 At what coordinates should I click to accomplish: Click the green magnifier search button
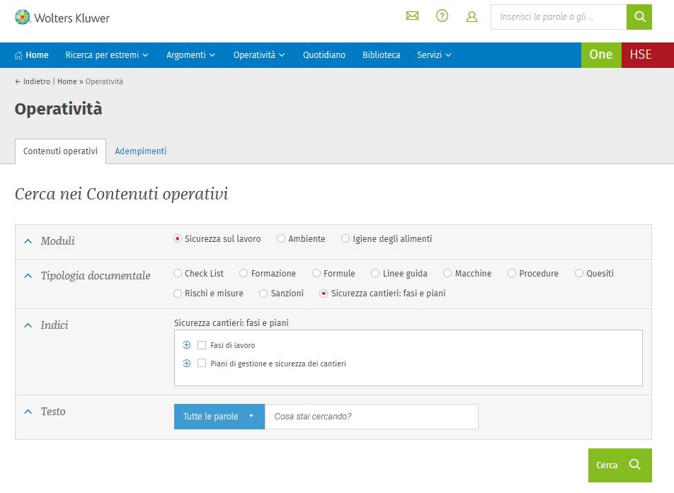pyautogui.click(x=639, y=17)
